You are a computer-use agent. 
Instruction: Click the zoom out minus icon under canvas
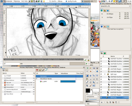[5, 57]
